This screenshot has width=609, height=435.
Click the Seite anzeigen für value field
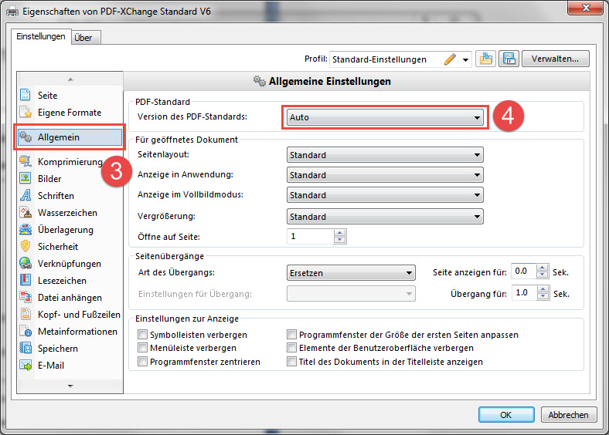pyautogui.click(x=523, y=271)
